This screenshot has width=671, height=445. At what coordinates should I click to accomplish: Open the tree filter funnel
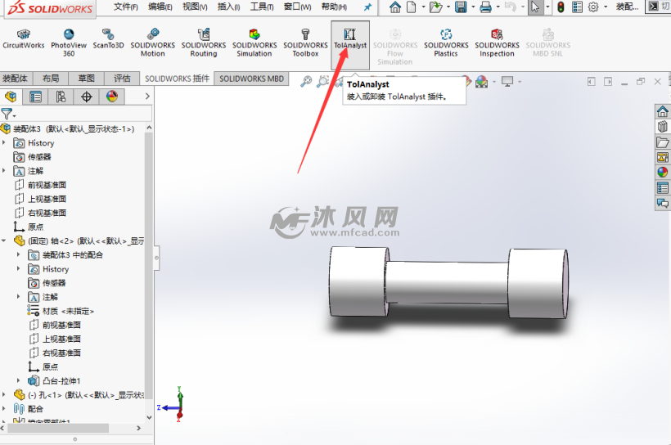7,114
